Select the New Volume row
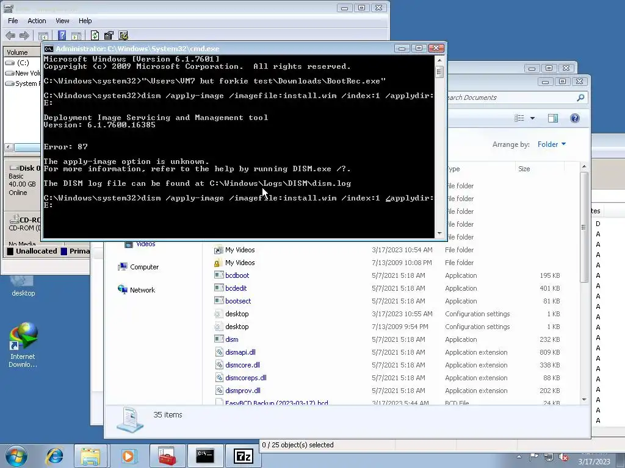The height and width of the screenshot is (468, 625). pyautogui.click(x=23, y=73)
